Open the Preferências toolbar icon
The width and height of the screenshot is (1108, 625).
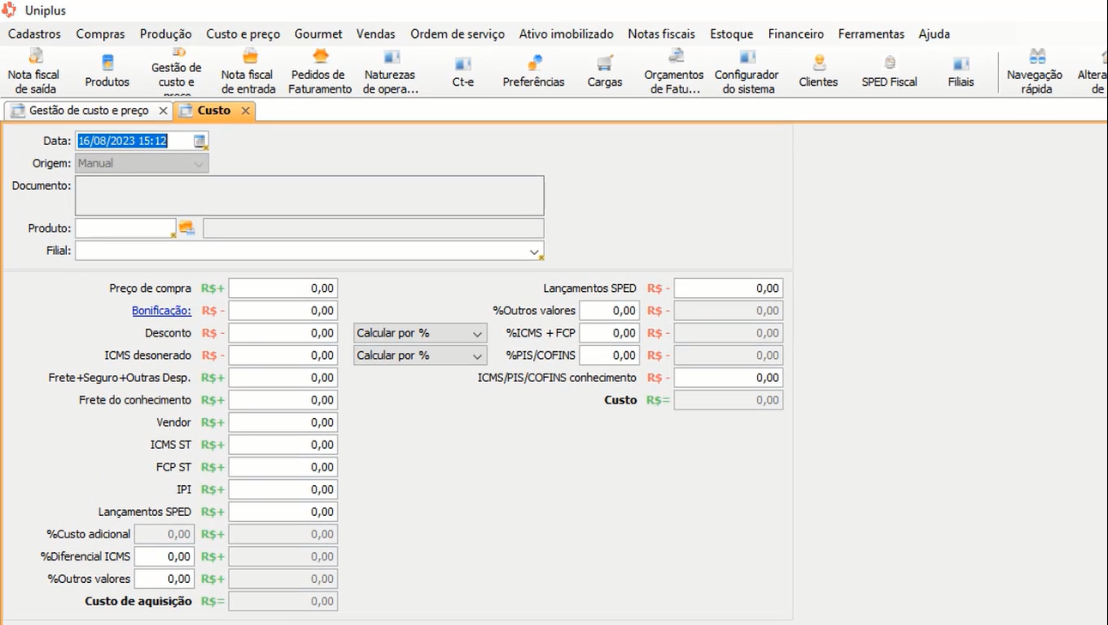tap(534, 72)
